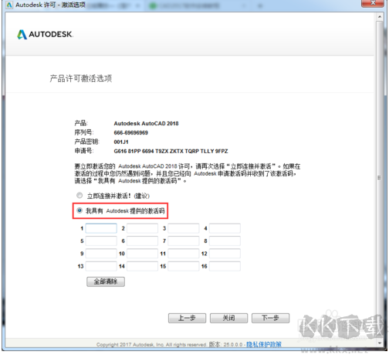
Task: Click the vertical scrollbar thumb
Action: [x=380, y=178]
